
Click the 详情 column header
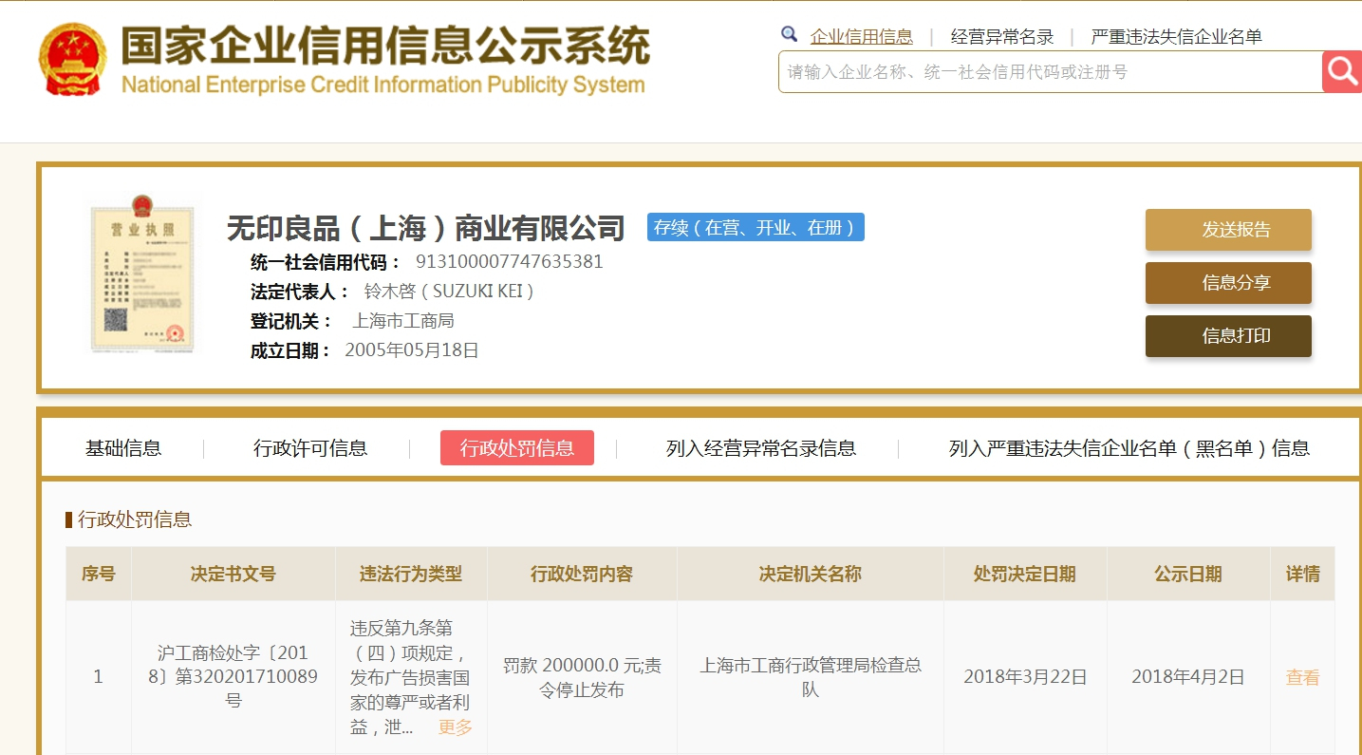pos(1303,574)
